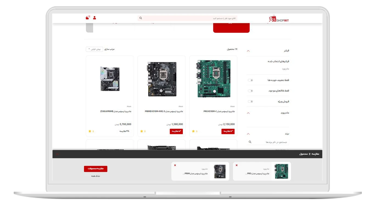This screenshot has width=375, height=207.
Task: Click the مرتب سازی label
Action: click(109, 49)
